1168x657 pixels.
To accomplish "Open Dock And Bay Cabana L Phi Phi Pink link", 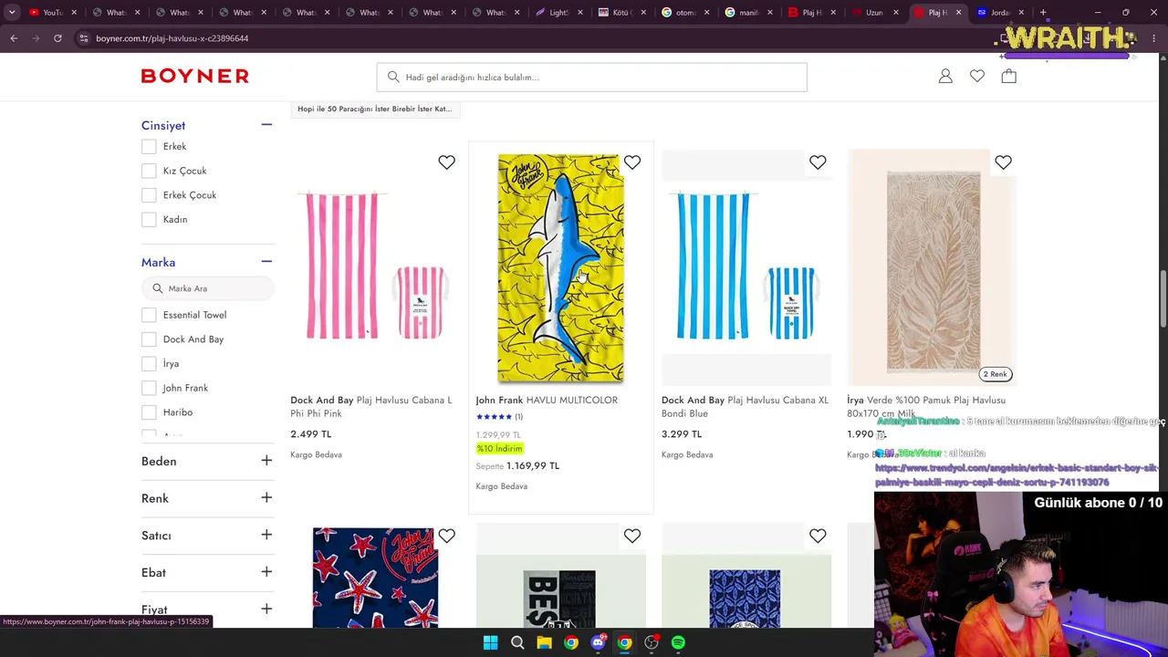I will pos(370,406).
